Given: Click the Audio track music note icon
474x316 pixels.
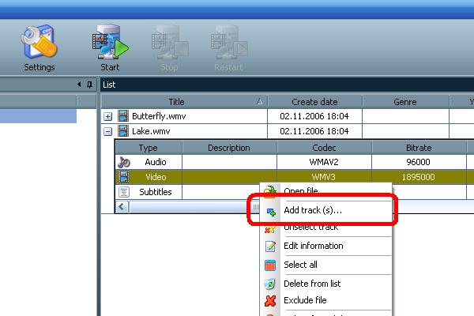Looking at the screenshot, I should pyautogui.click(x=123, y=162).
